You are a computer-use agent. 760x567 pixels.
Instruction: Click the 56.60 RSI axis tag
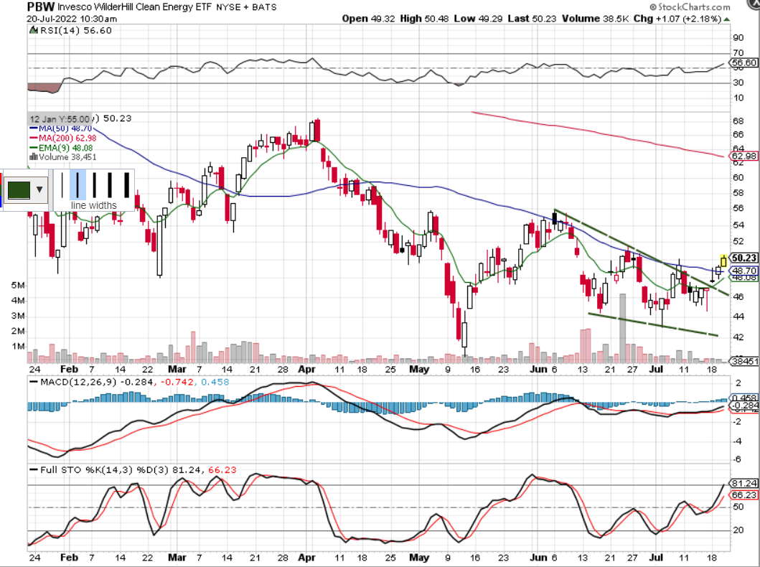743,63
